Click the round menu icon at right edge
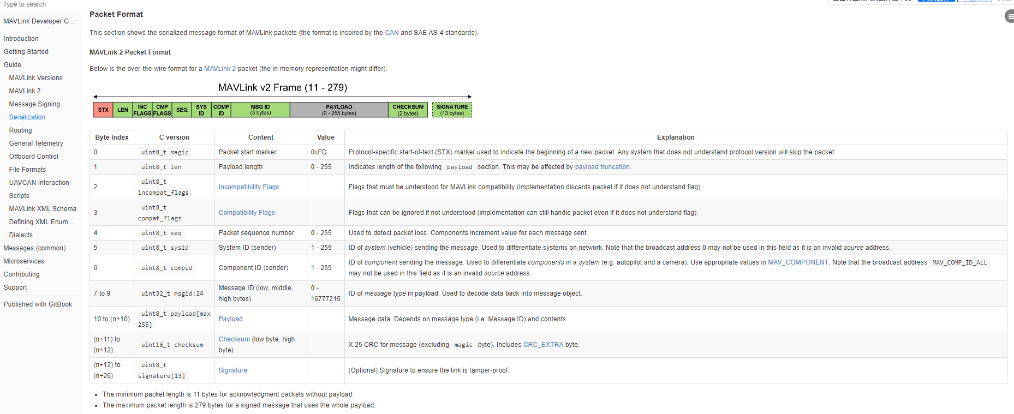The width and height of the screenshot is (1014, 414). [1010, 16]
